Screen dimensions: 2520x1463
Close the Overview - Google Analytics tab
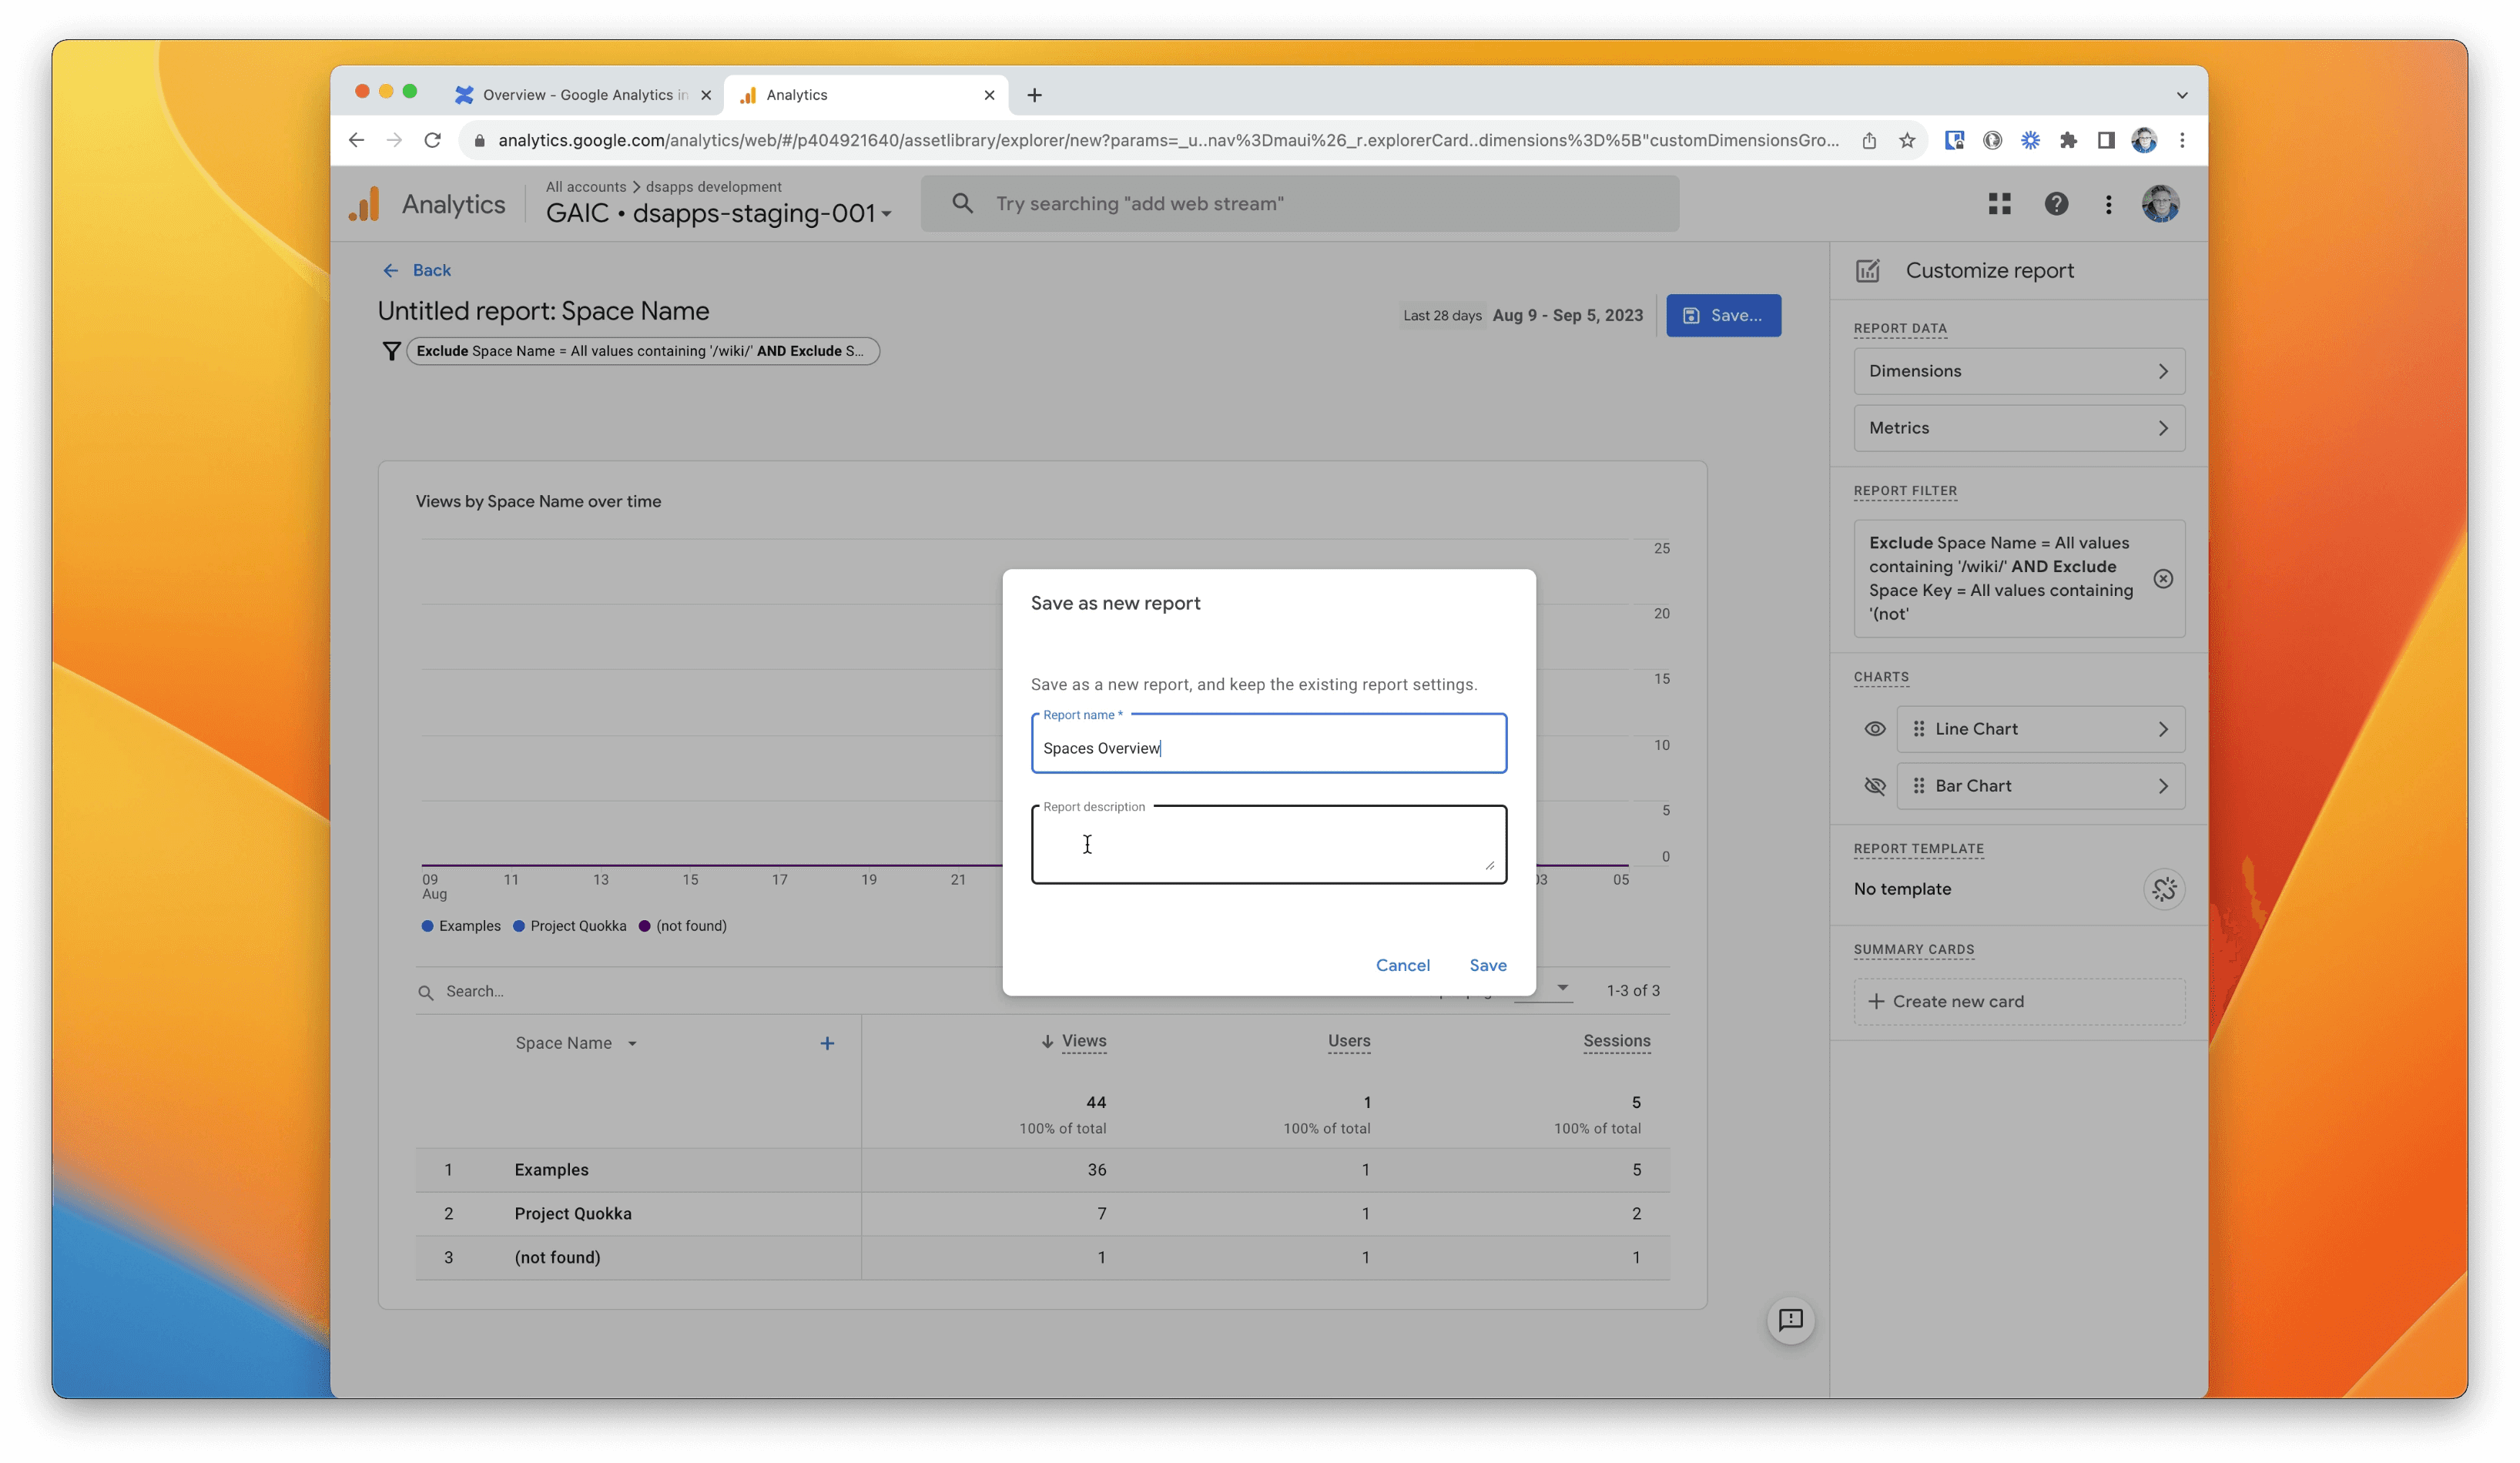point(705,95)
